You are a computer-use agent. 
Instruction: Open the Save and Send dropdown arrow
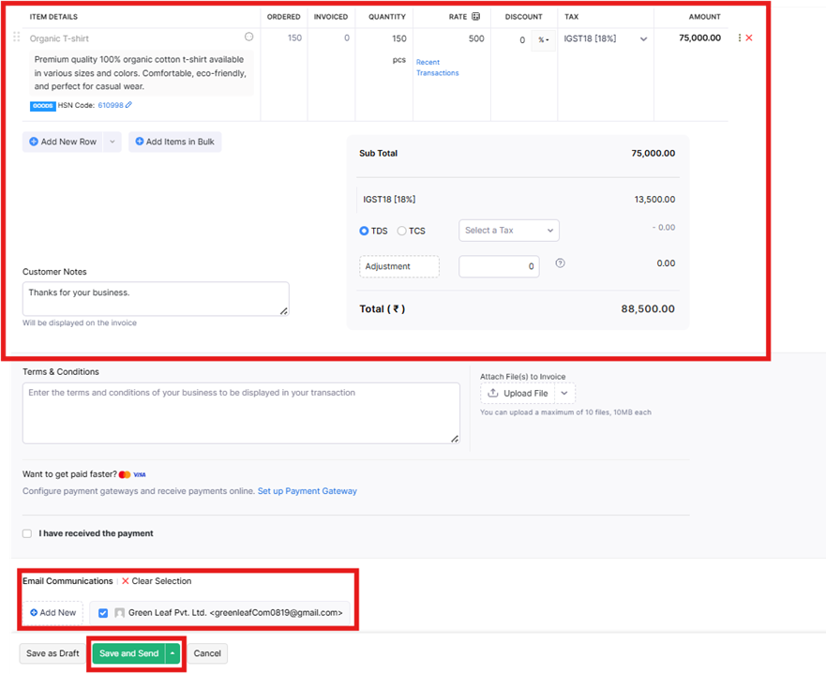pyautogui.click(x=171, y=652)
